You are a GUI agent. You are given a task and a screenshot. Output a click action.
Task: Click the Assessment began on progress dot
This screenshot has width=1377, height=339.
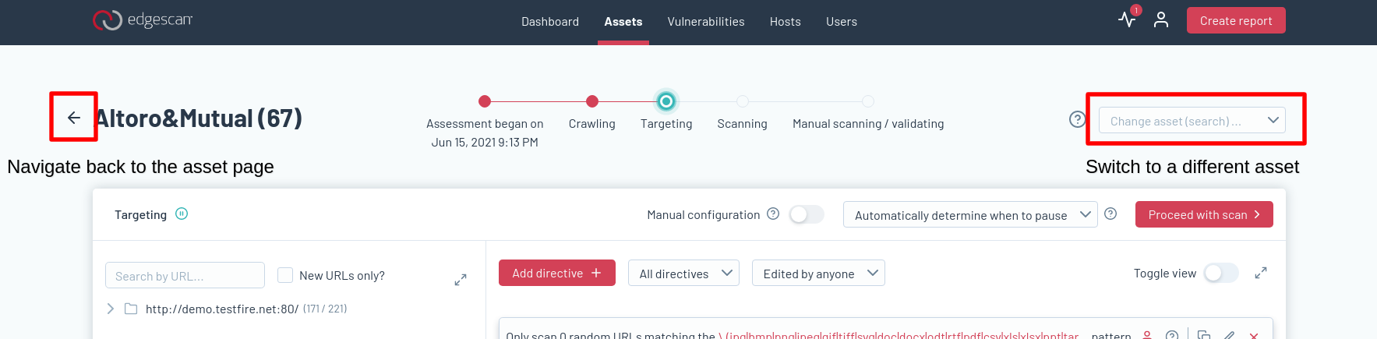point(485,101)
